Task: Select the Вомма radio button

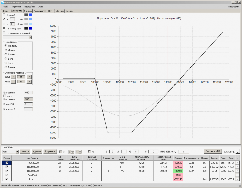Action: [x=6, y=67]
